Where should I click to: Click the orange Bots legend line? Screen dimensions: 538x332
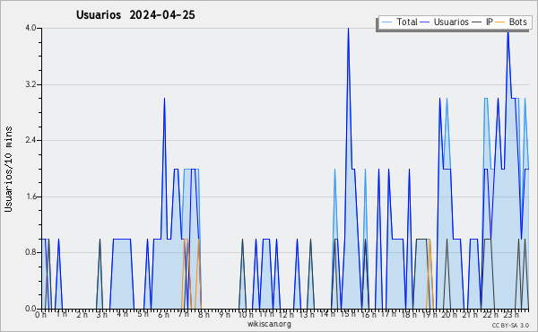point(501,22)
